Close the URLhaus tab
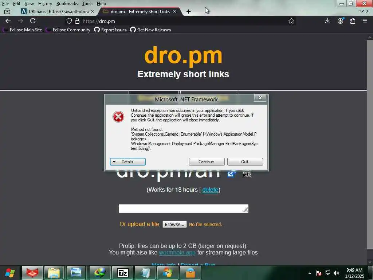The height and width of the screenshot is (280, 373). click(93, 11)
